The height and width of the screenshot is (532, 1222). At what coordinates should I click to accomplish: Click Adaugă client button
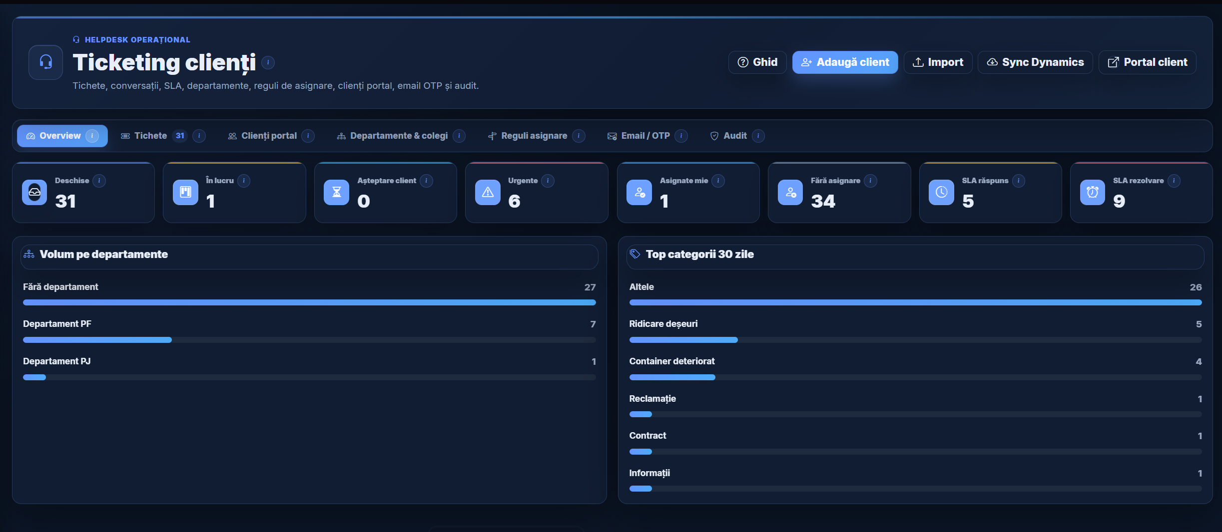point(845,62)
